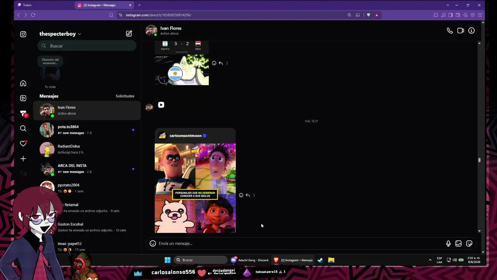497x280 pixels.
Task: React to the cartoonsontmoon post message
Action: click(241, 195)
